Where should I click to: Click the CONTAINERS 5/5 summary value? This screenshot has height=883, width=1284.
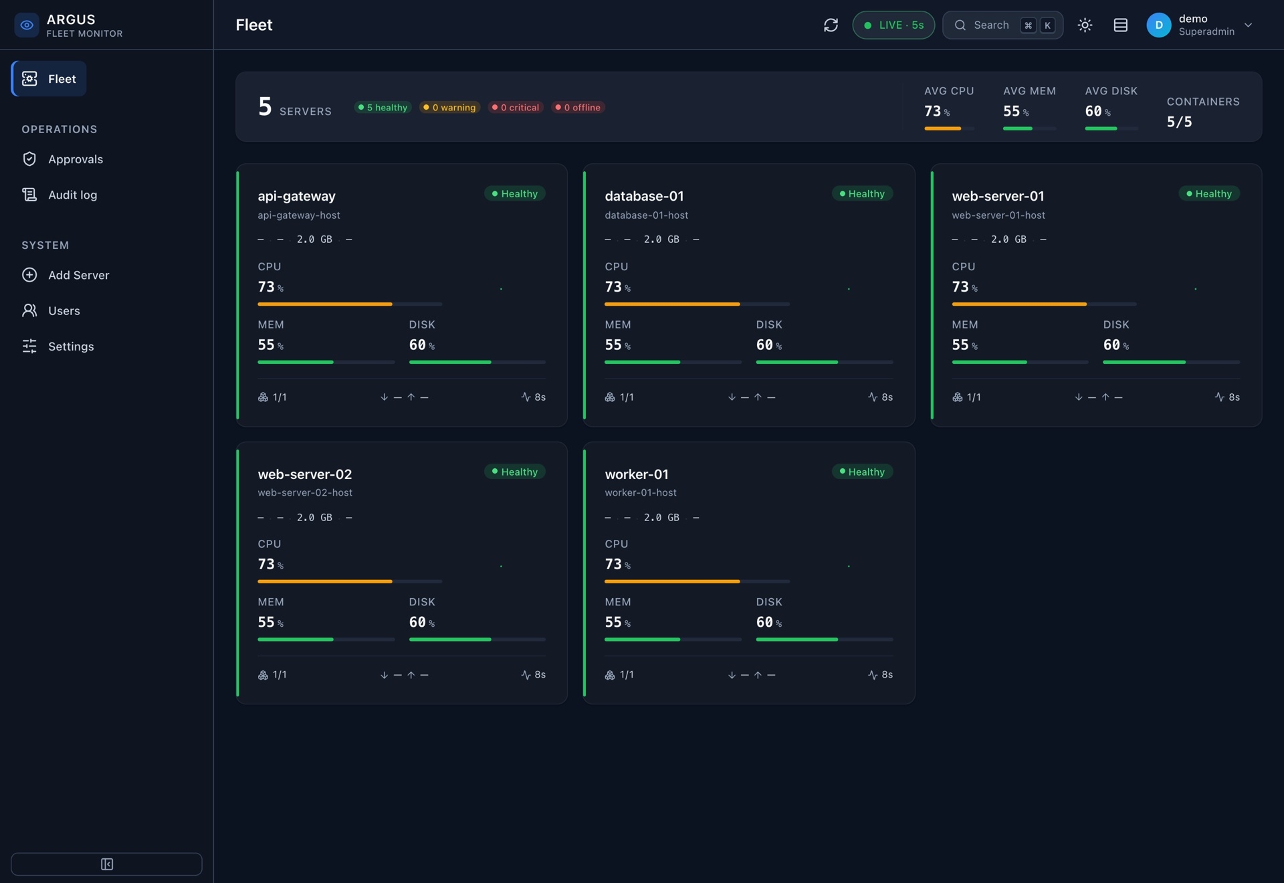1179,122
